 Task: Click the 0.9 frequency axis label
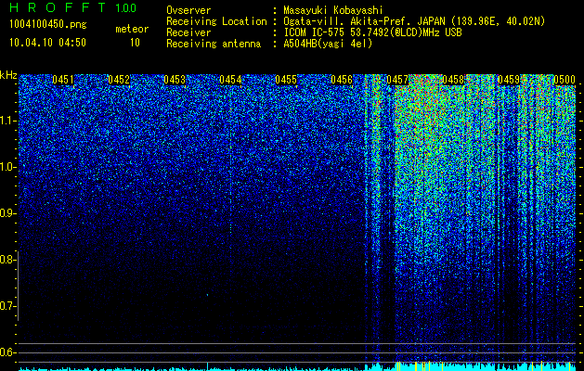(x=7, y=213)
